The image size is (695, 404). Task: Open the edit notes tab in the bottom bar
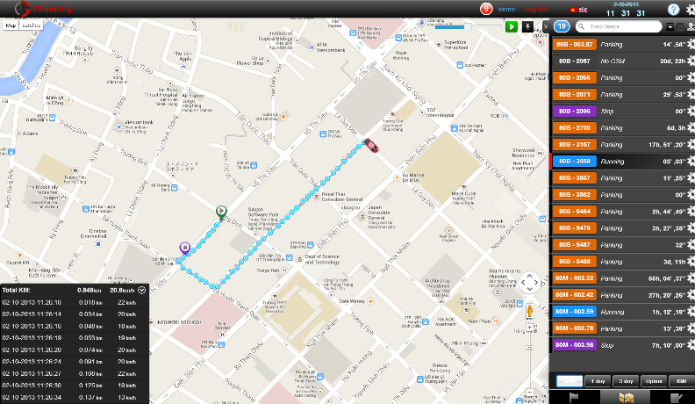pos(676,397)
